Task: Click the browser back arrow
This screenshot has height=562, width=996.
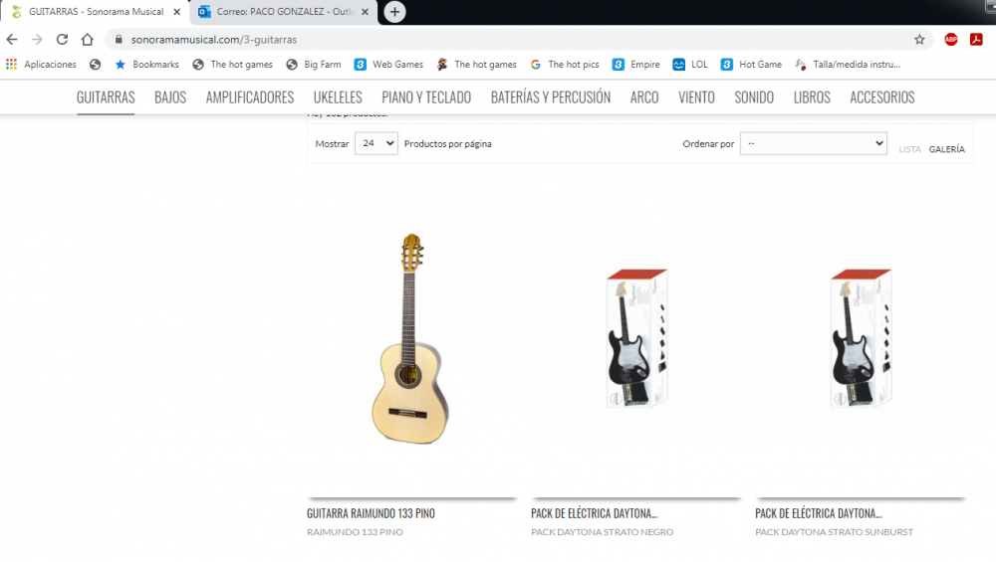Action: tap(12, 40)
